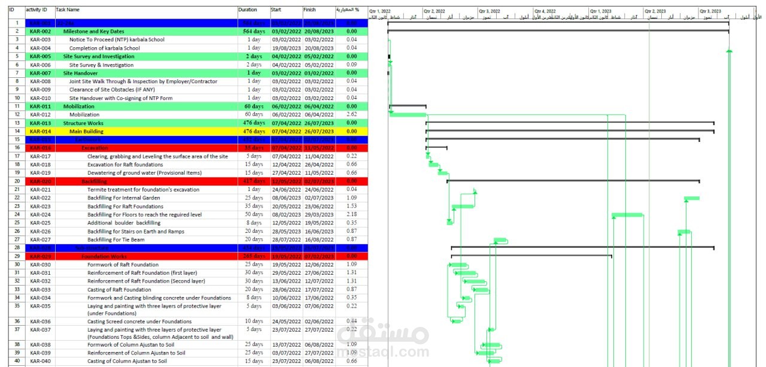Select the 'Milestone and Key Dates' summary task
Screen dimensions: 766x367
point(93,31)
